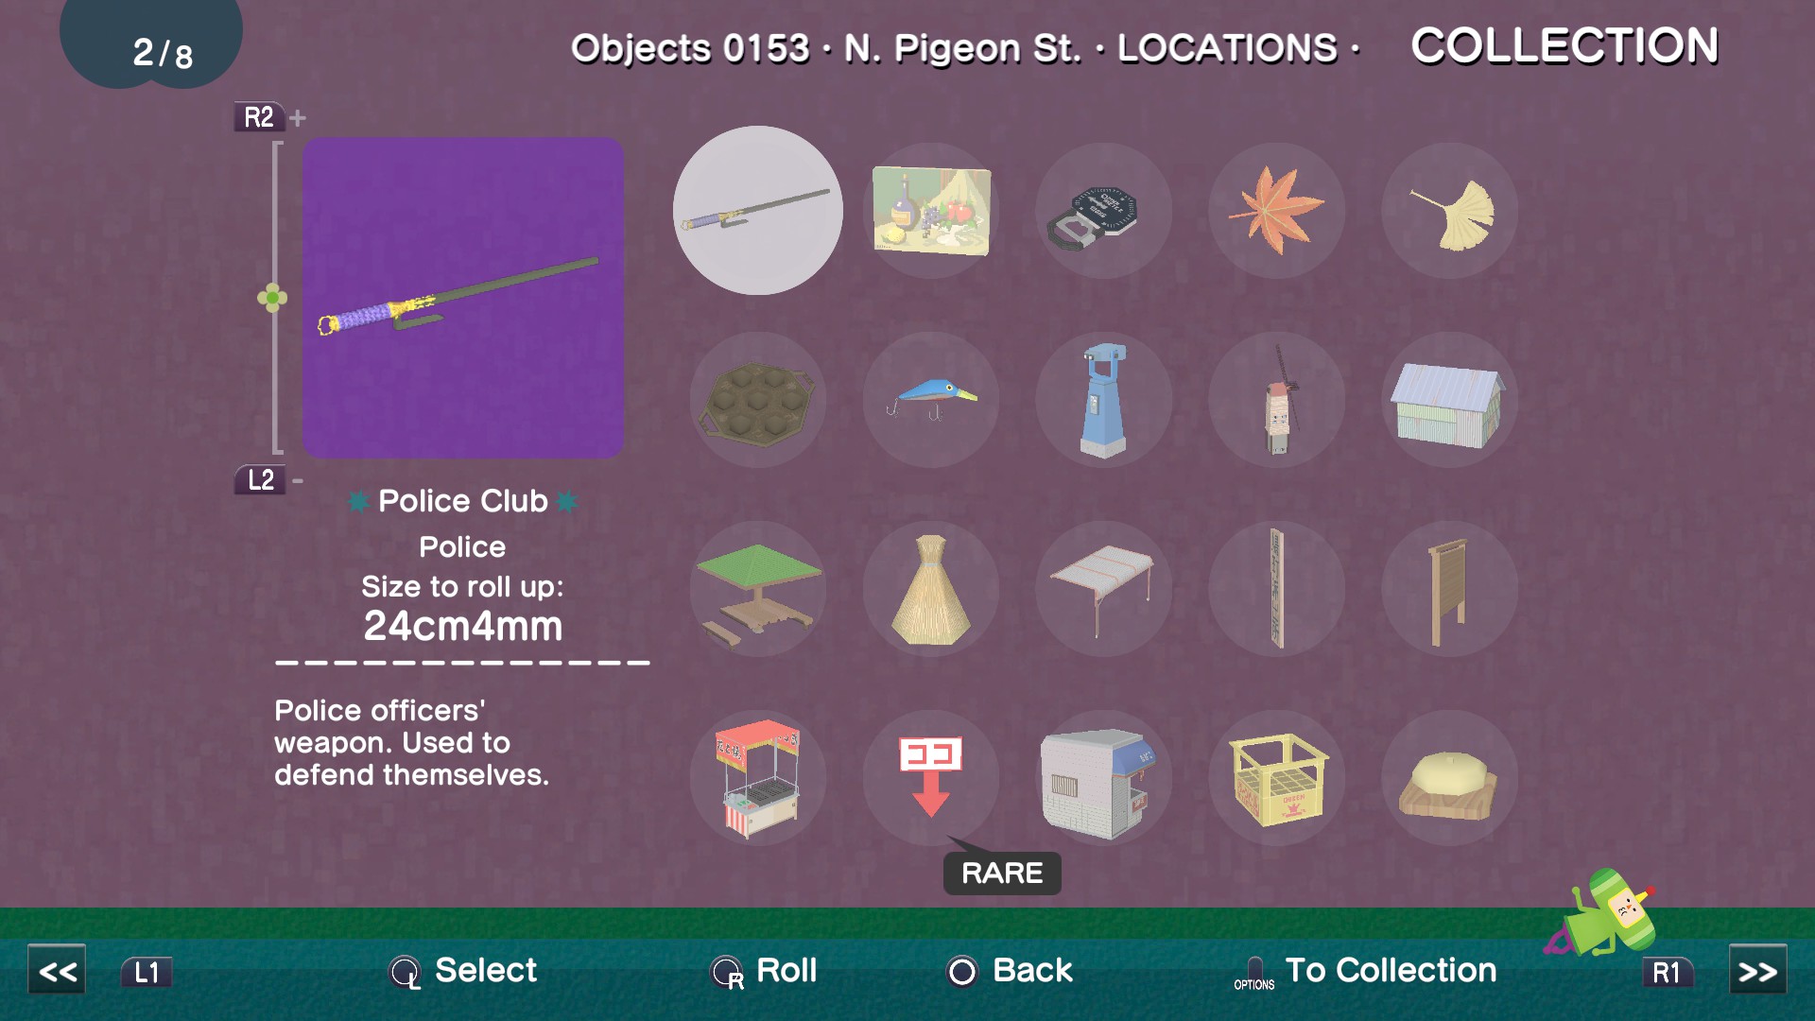The image size is (1815, 1021).
Task: Choose the straw haystack icon
Action: coord(931,588)
